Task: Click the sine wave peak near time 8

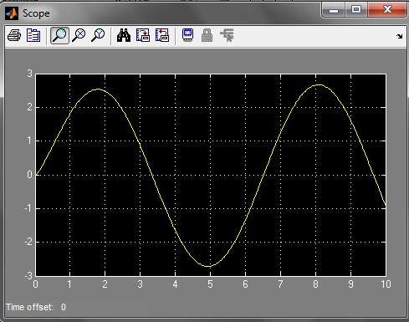Action: [x=319, y=84]
